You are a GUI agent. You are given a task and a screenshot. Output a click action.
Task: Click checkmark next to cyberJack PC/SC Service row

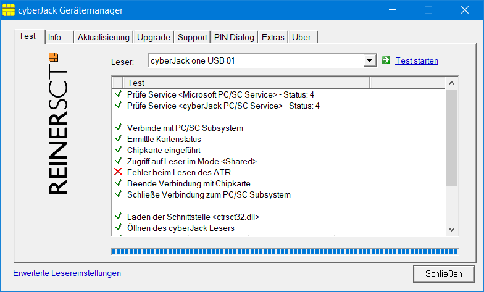[x=119, y=105]
